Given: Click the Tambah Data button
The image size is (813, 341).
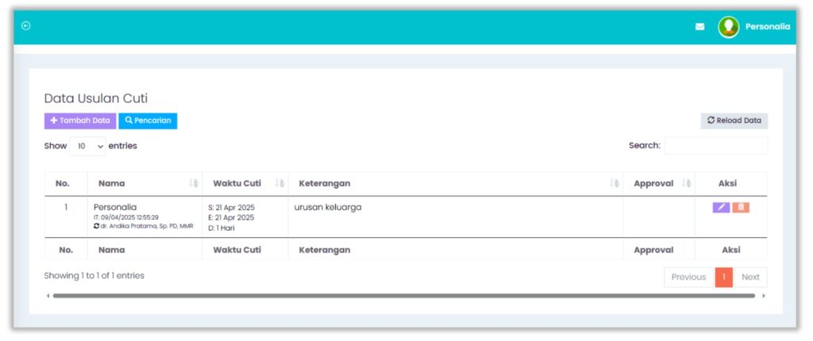Looking at the screenshot, I should tap(80, 121).
